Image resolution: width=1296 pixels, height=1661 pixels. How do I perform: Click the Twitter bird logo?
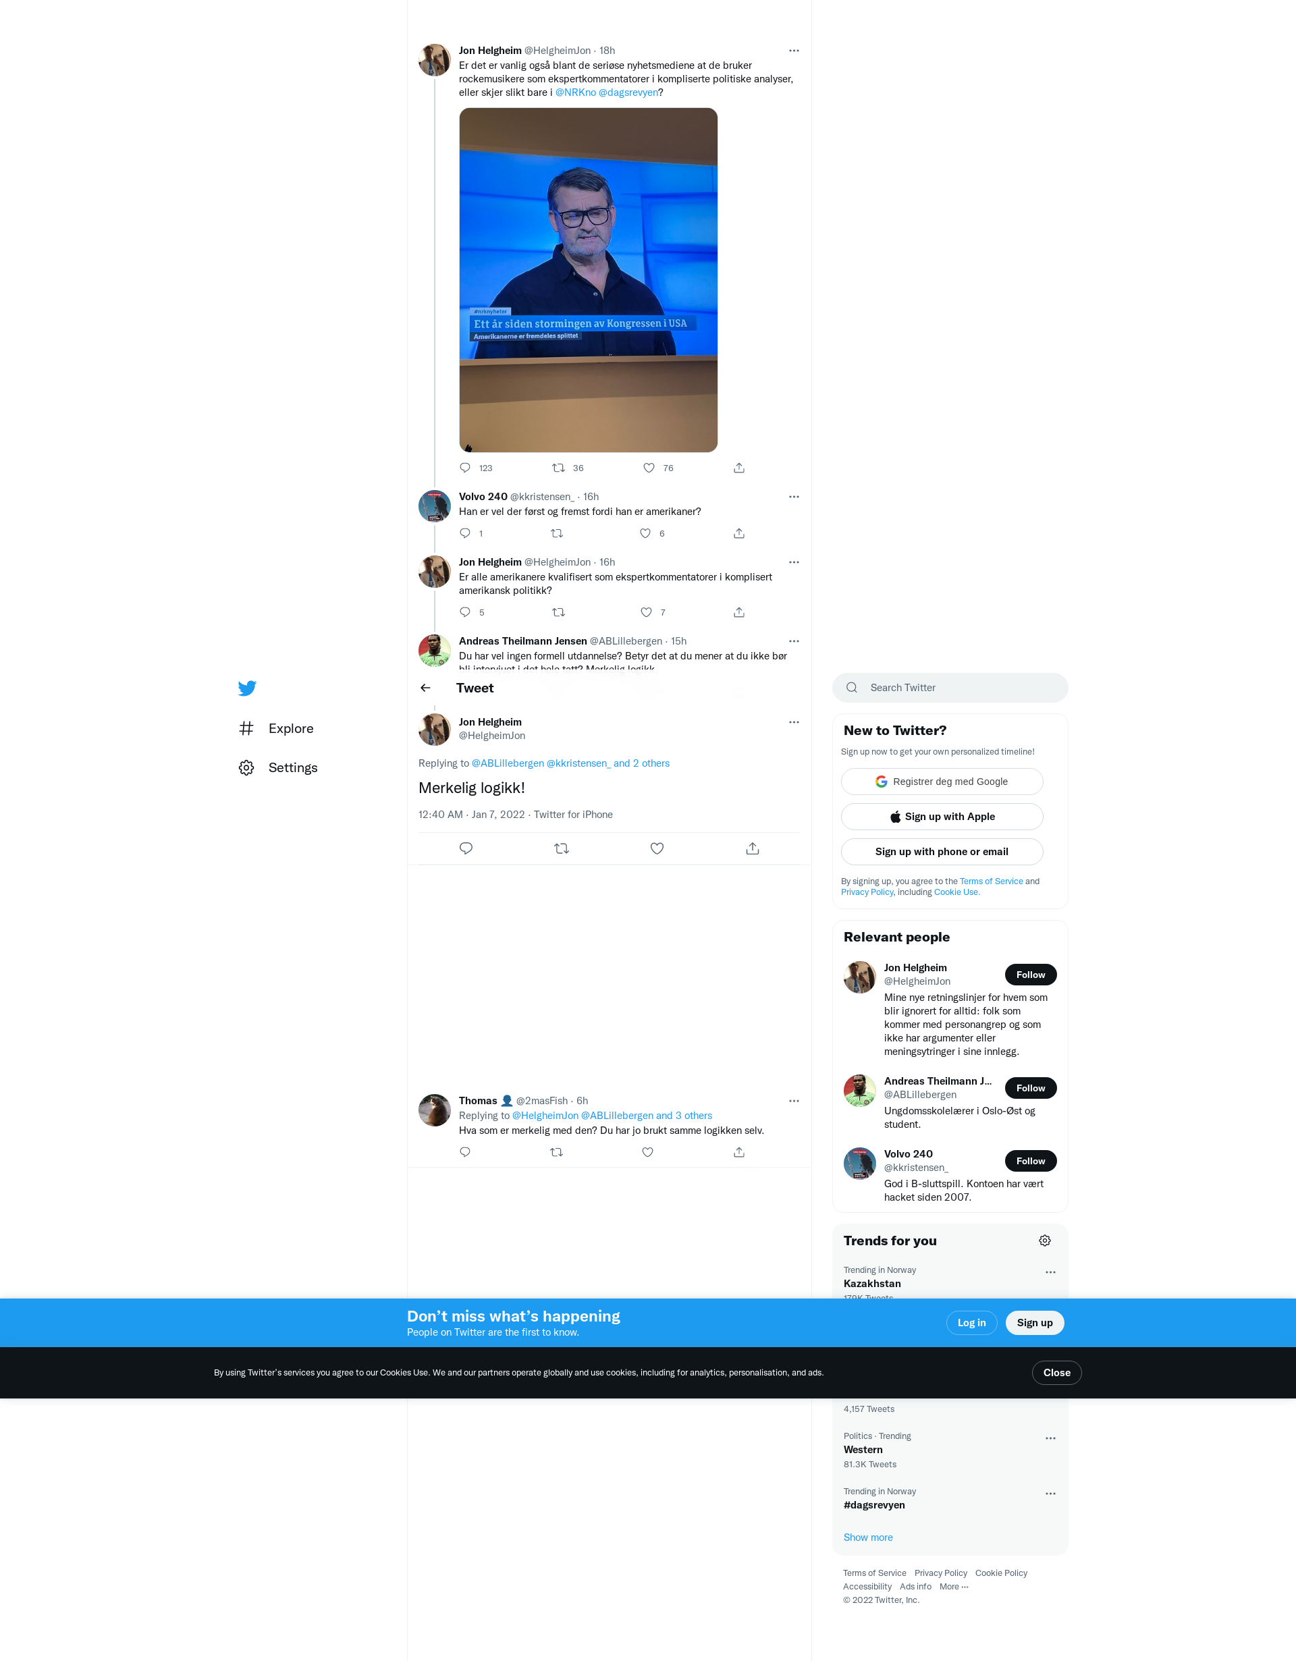tap(246, 688)
